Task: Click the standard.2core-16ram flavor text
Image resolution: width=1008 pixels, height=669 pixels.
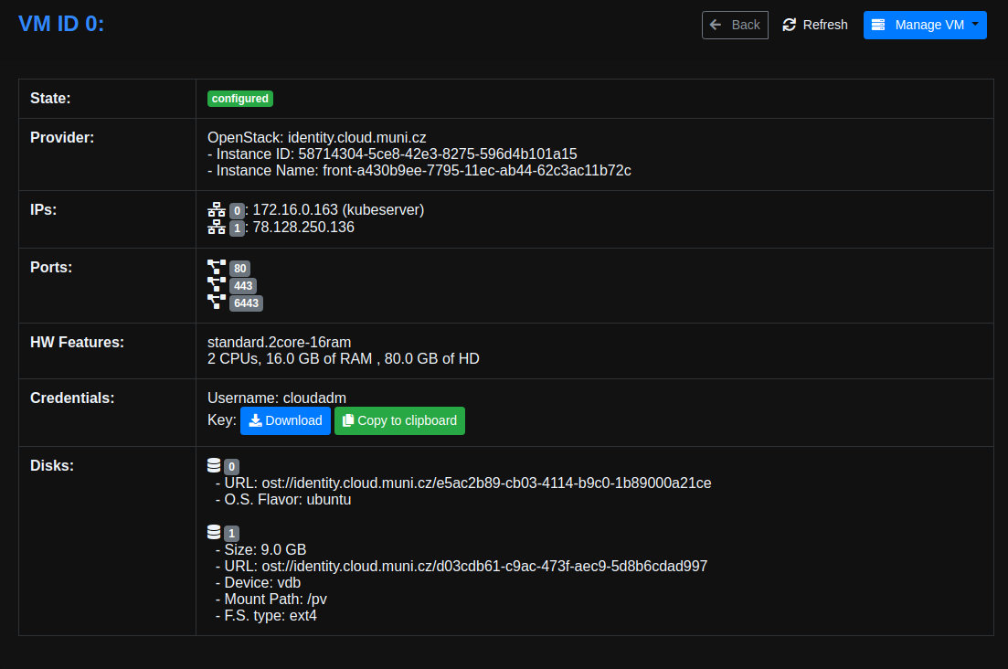Action: (279, 343)
